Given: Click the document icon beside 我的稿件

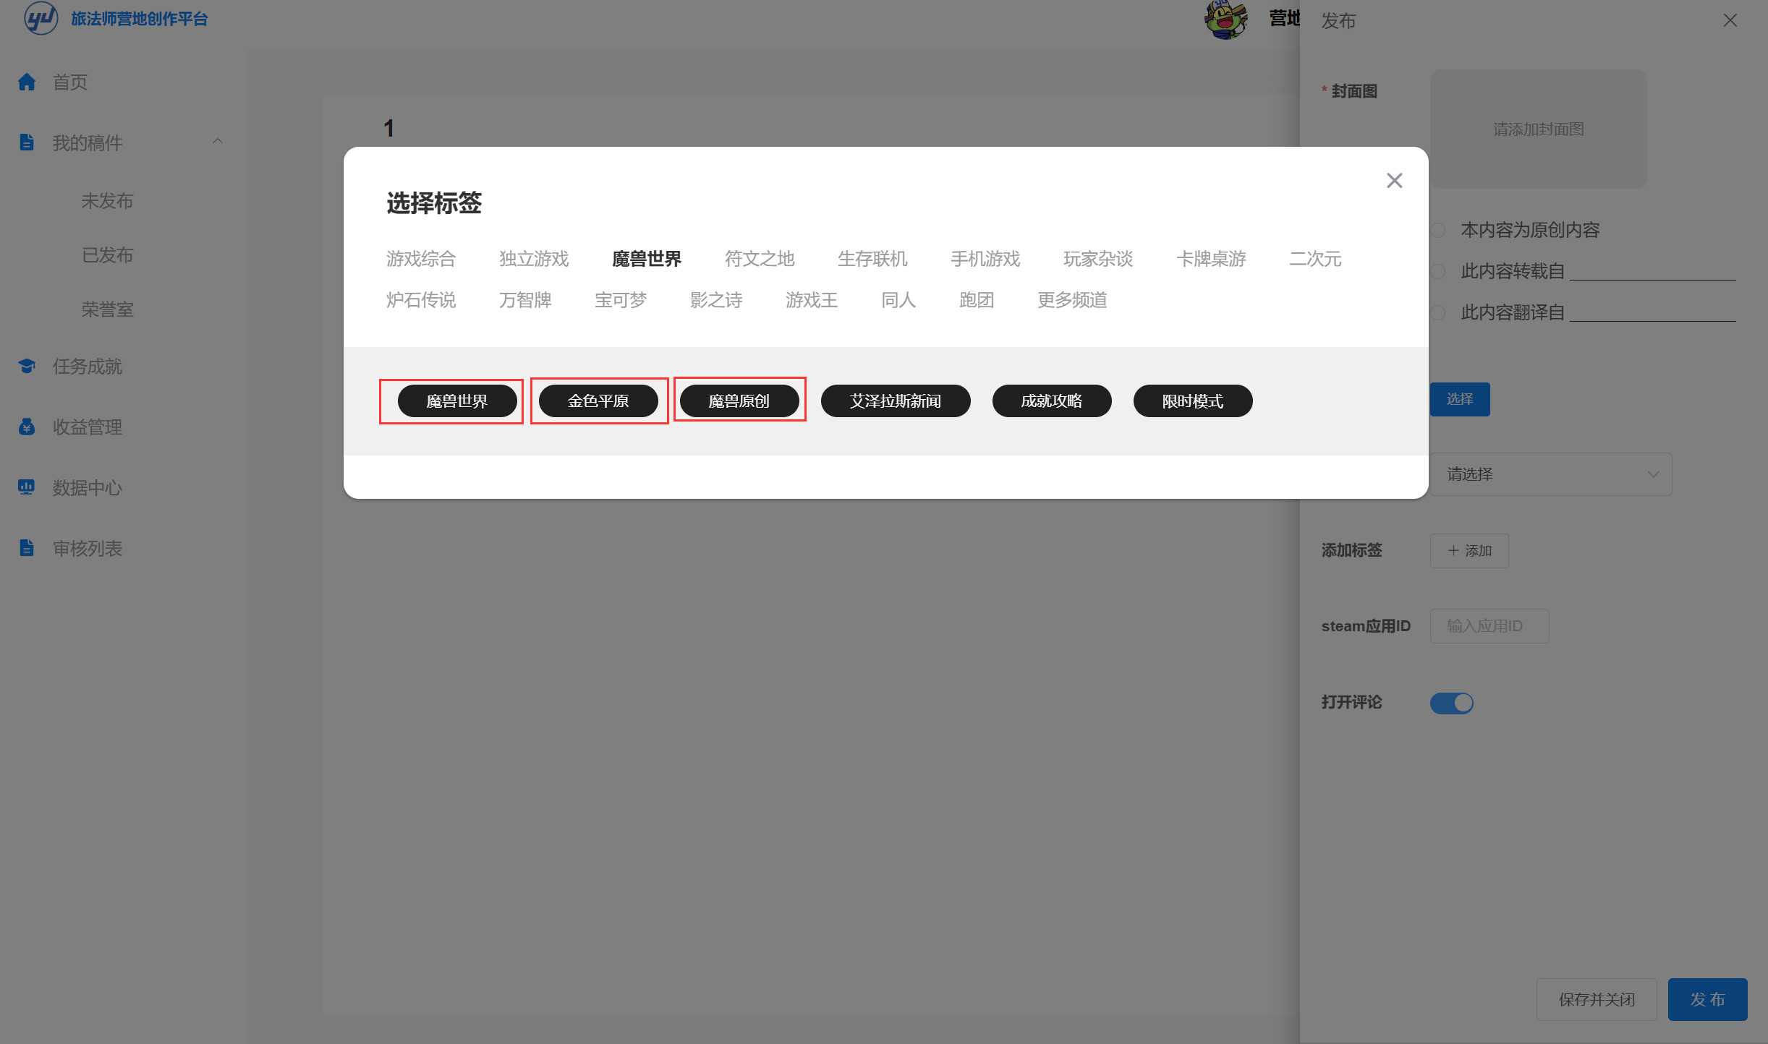Looking at the screenshot, I should click(27, 142).
